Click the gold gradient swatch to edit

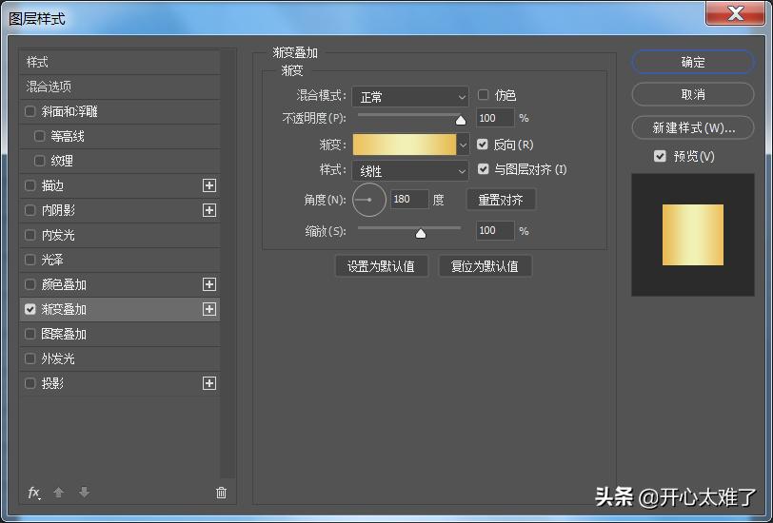[x=405, y=145]
